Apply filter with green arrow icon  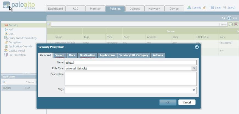pyautogui.click(x=231, y=24)
